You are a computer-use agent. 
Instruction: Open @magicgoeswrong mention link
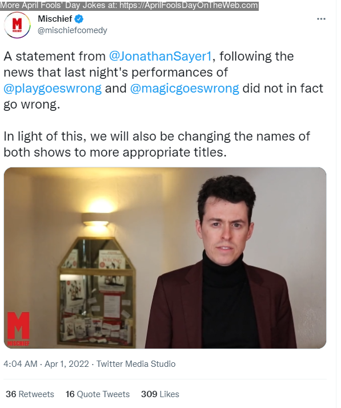point(184,89)
